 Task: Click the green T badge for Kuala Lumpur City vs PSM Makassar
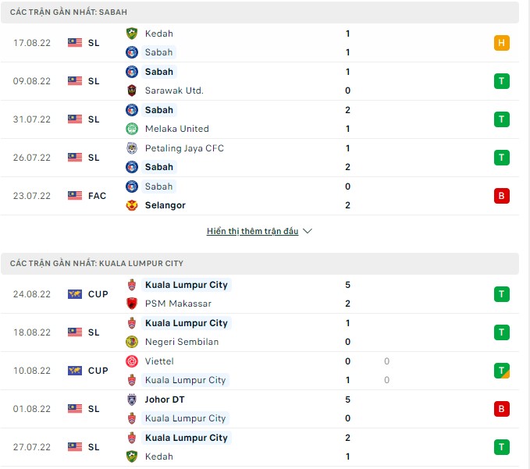[502, 294]
